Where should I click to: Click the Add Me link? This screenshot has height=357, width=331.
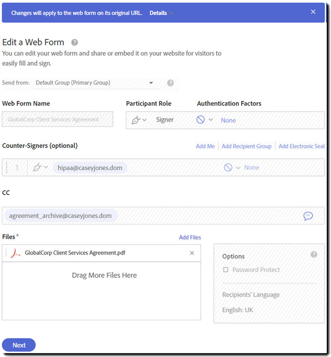pos(205,146)
